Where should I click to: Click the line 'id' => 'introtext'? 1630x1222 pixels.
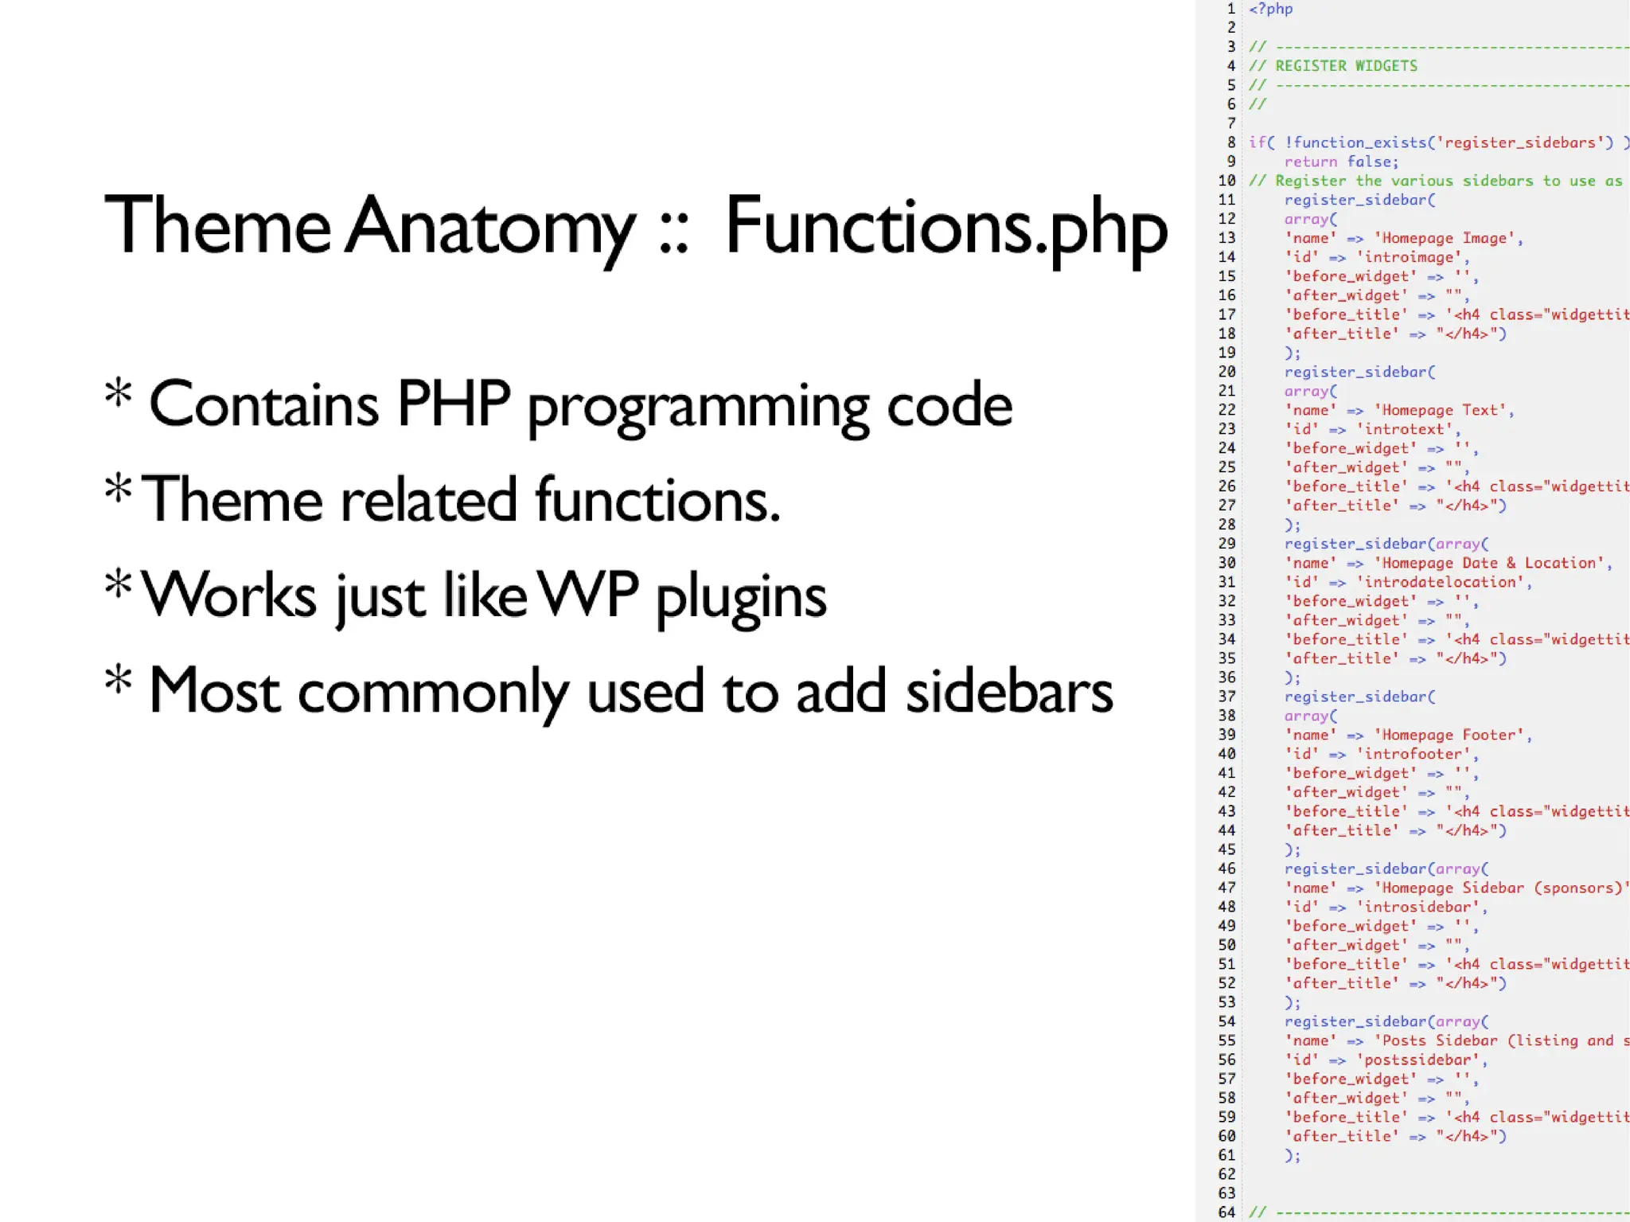[1373, 429]
